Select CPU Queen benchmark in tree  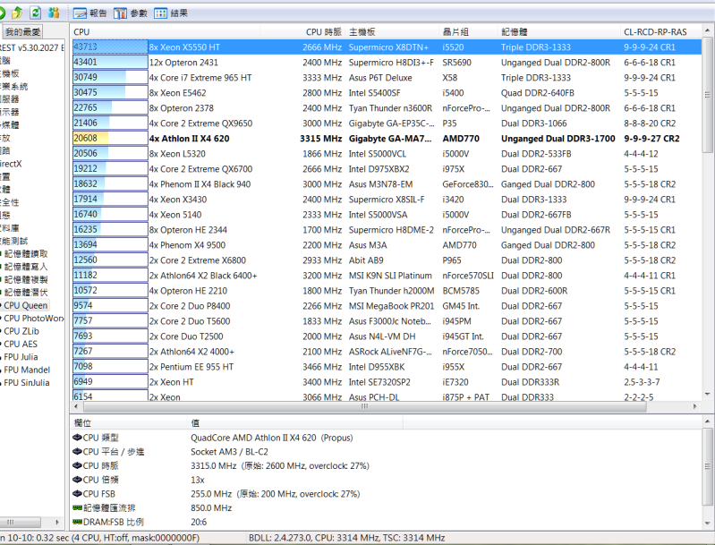coord(25,305)
